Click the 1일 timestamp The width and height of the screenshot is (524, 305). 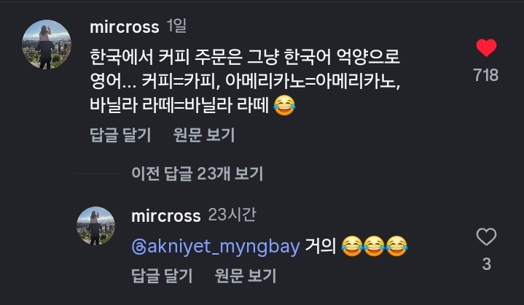click(176, 28)
